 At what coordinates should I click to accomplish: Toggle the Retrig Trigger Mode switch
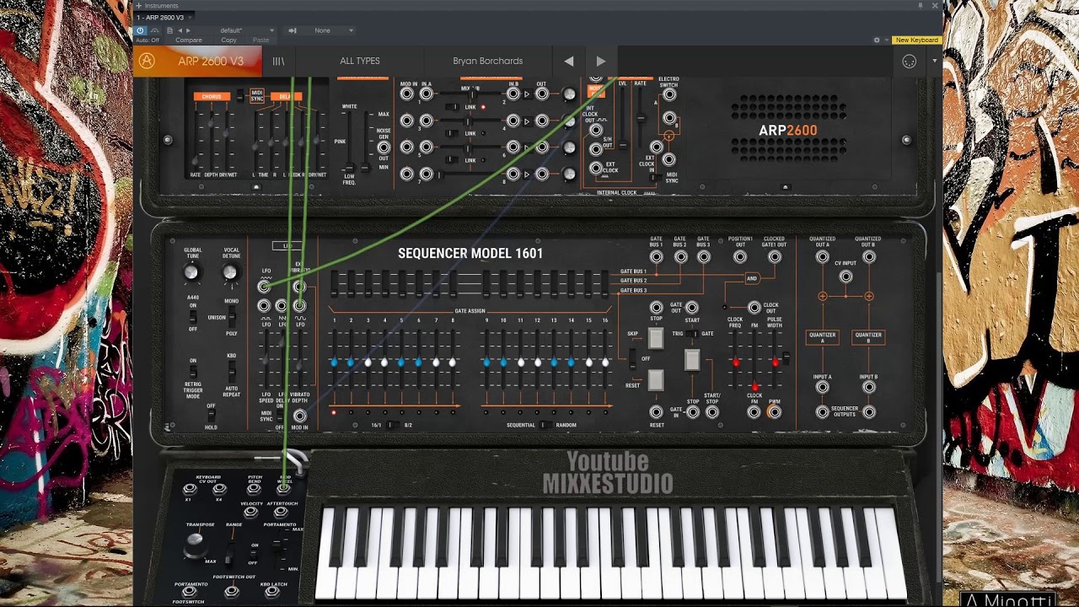pyautogui.click(x=193, y=371)
